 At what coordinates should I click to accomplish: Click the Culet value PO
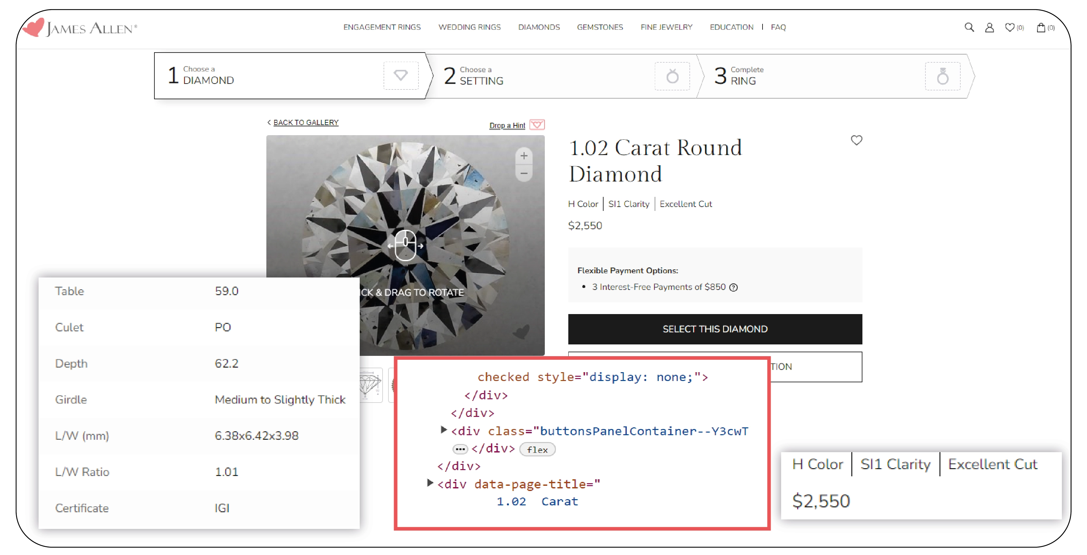click(223, 327)
